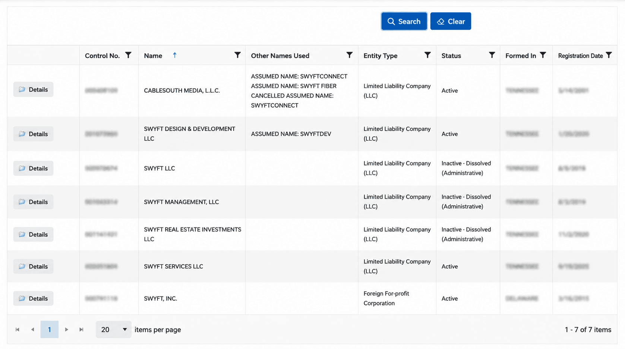Sort by the Other Names Used header

pos(280,56)
